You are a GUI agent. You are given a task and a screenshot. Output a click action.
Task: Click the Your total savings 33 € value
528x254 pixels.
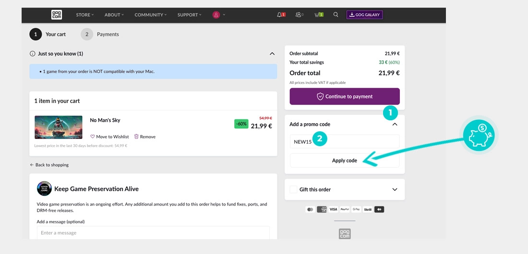click(x=389, y=62)
